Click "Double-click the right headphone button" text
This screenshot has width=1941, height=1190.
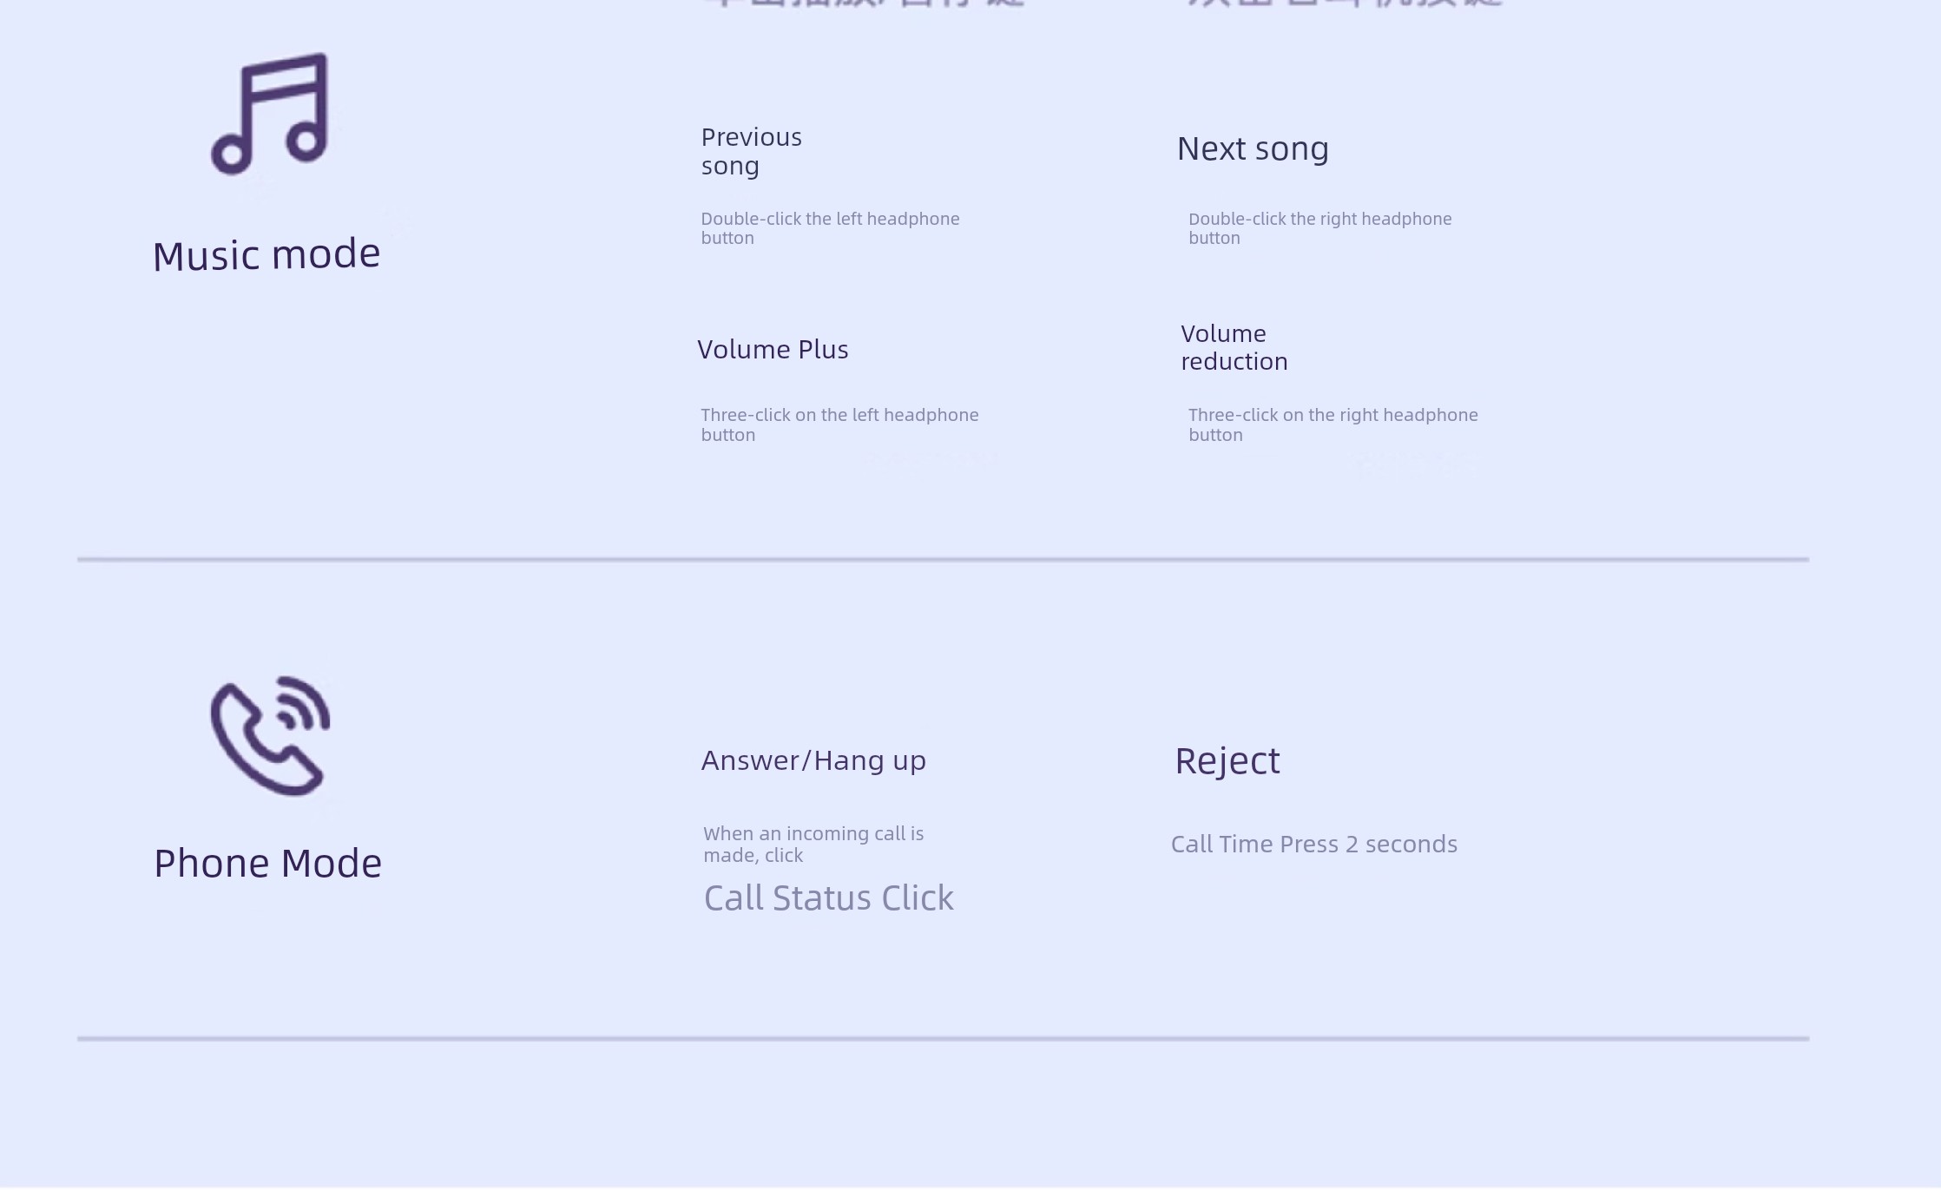pyautogui.click(x=1319, y=228)
